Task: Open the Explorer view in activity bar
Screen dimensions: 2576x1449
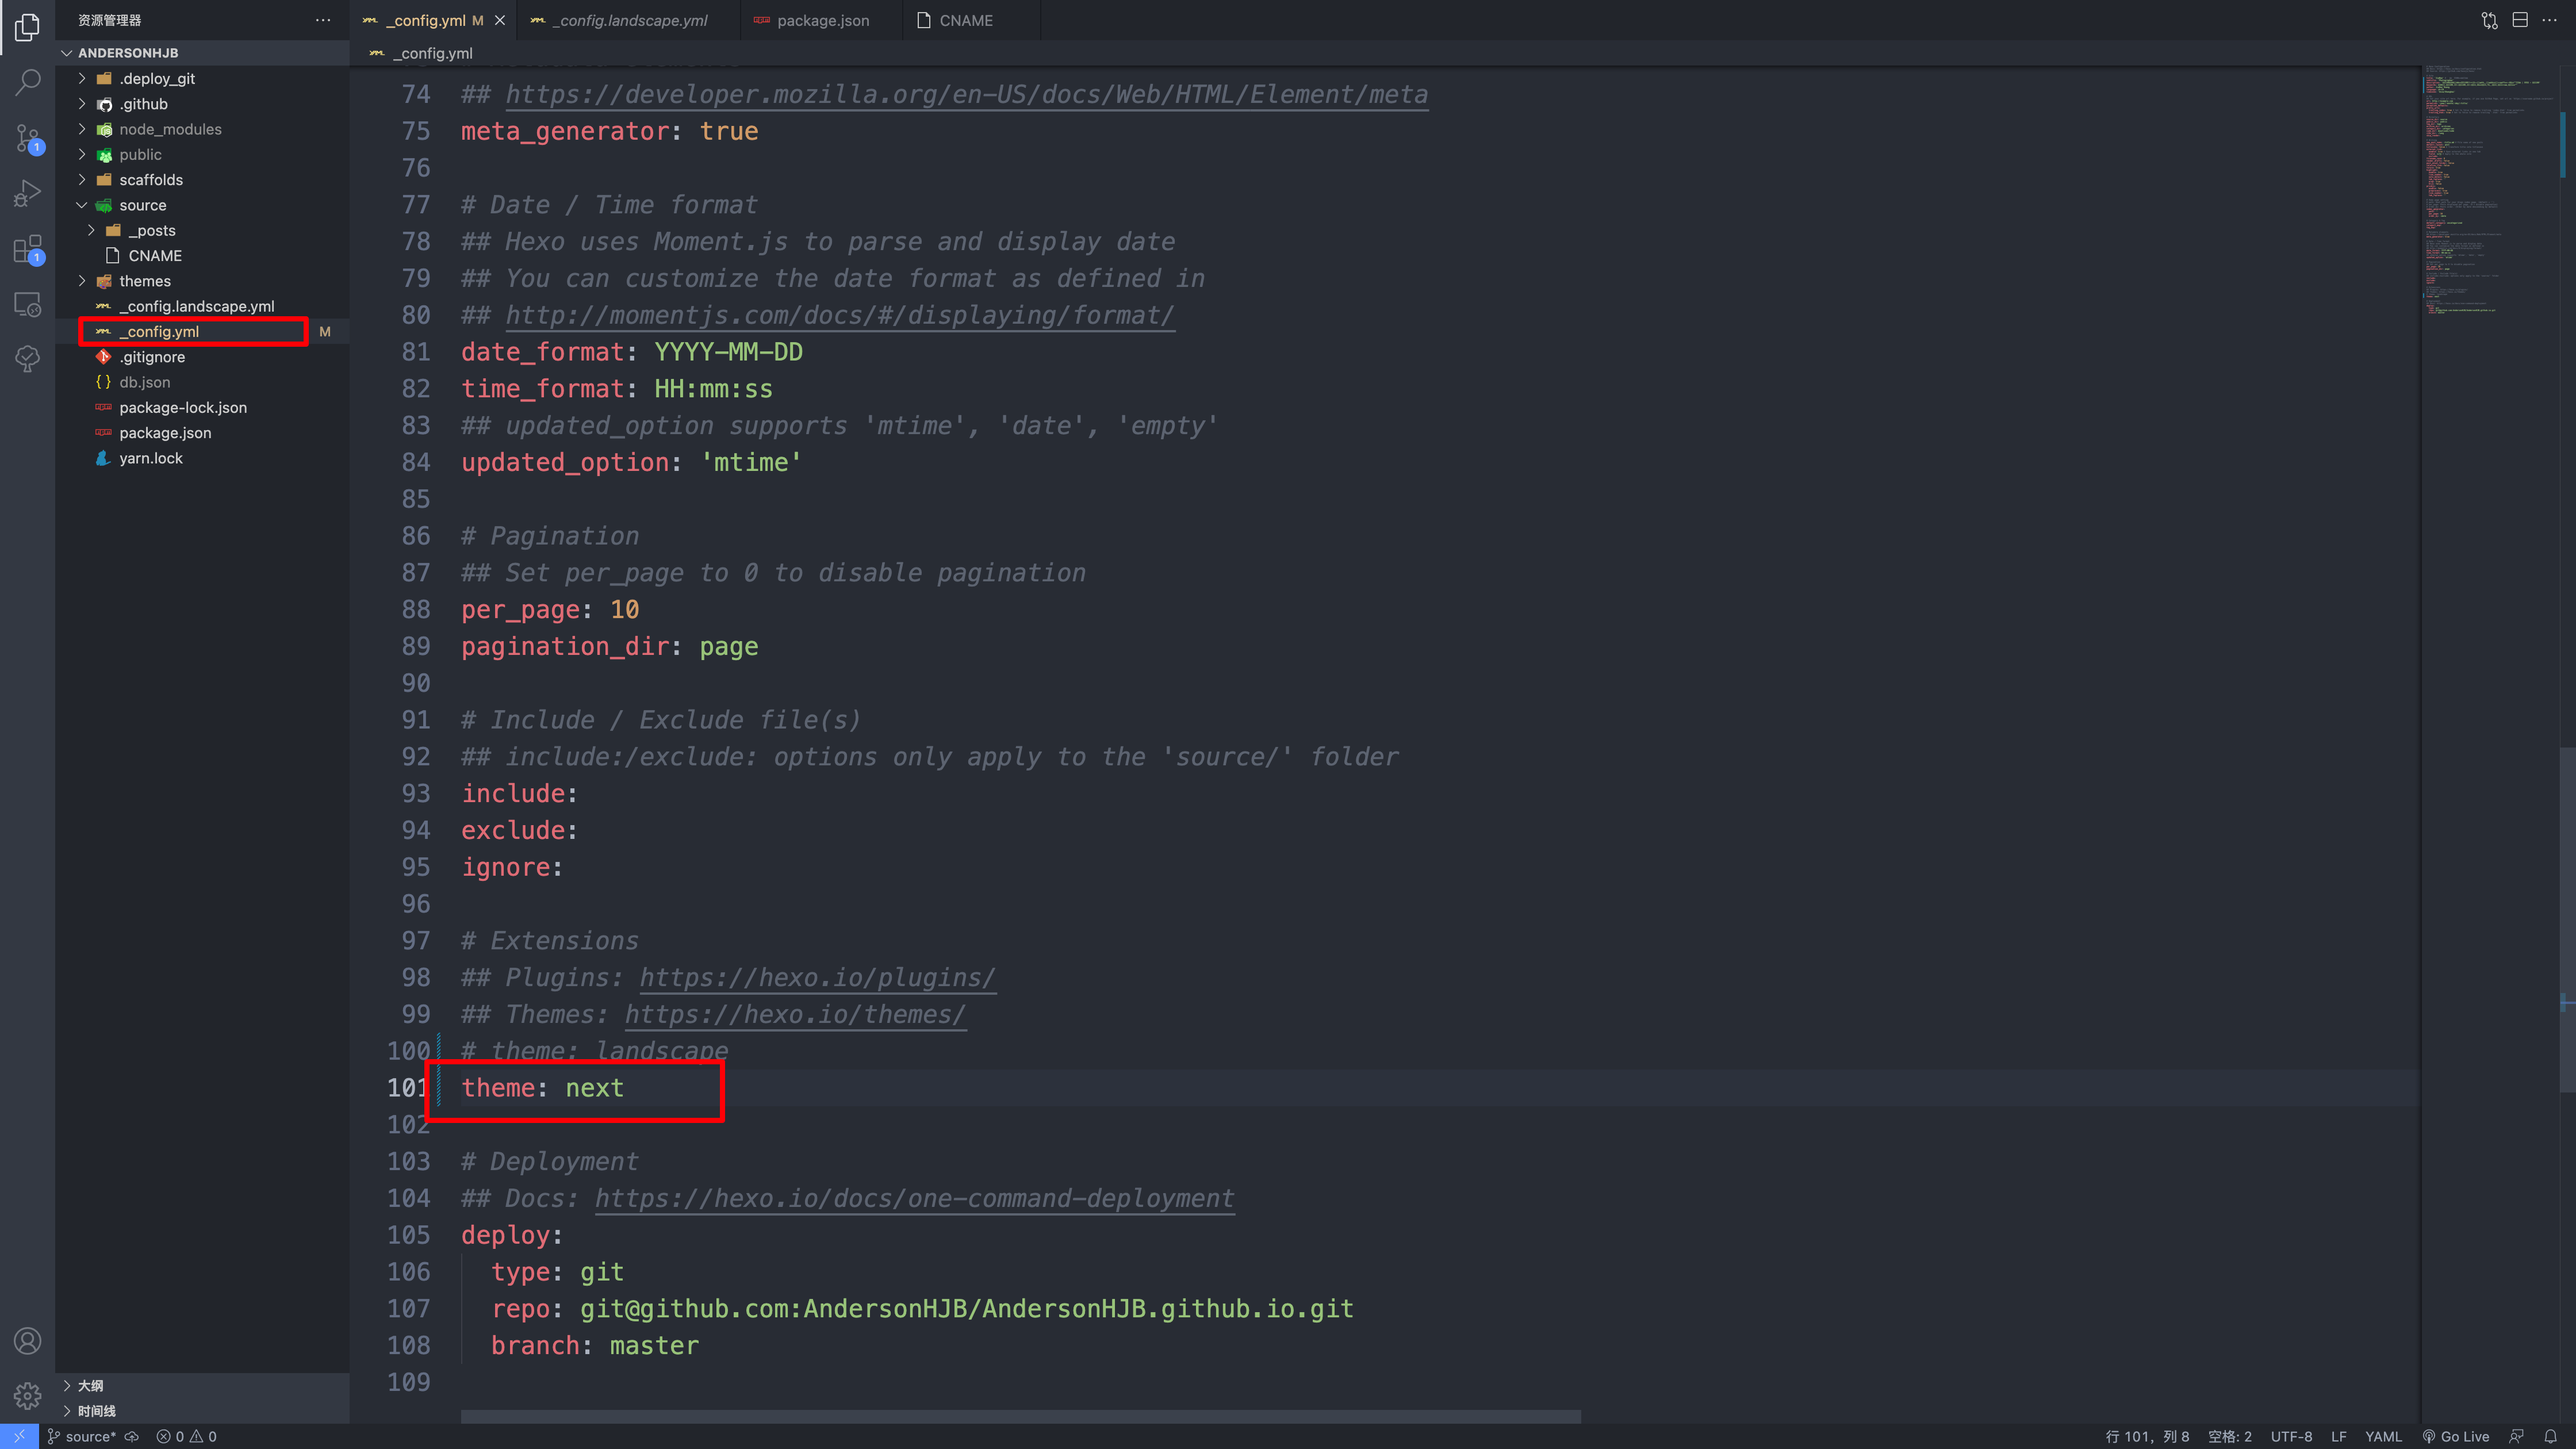Action: pos(27,27)
